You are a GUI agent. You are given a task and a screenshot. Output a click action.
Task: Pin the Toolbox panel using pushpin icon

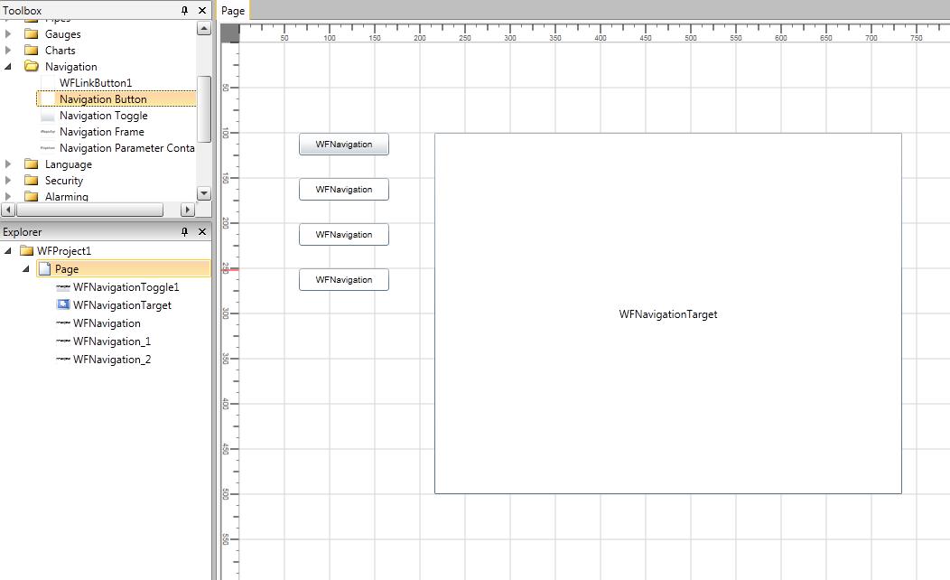pyautogui.click(x=185, y=10)
